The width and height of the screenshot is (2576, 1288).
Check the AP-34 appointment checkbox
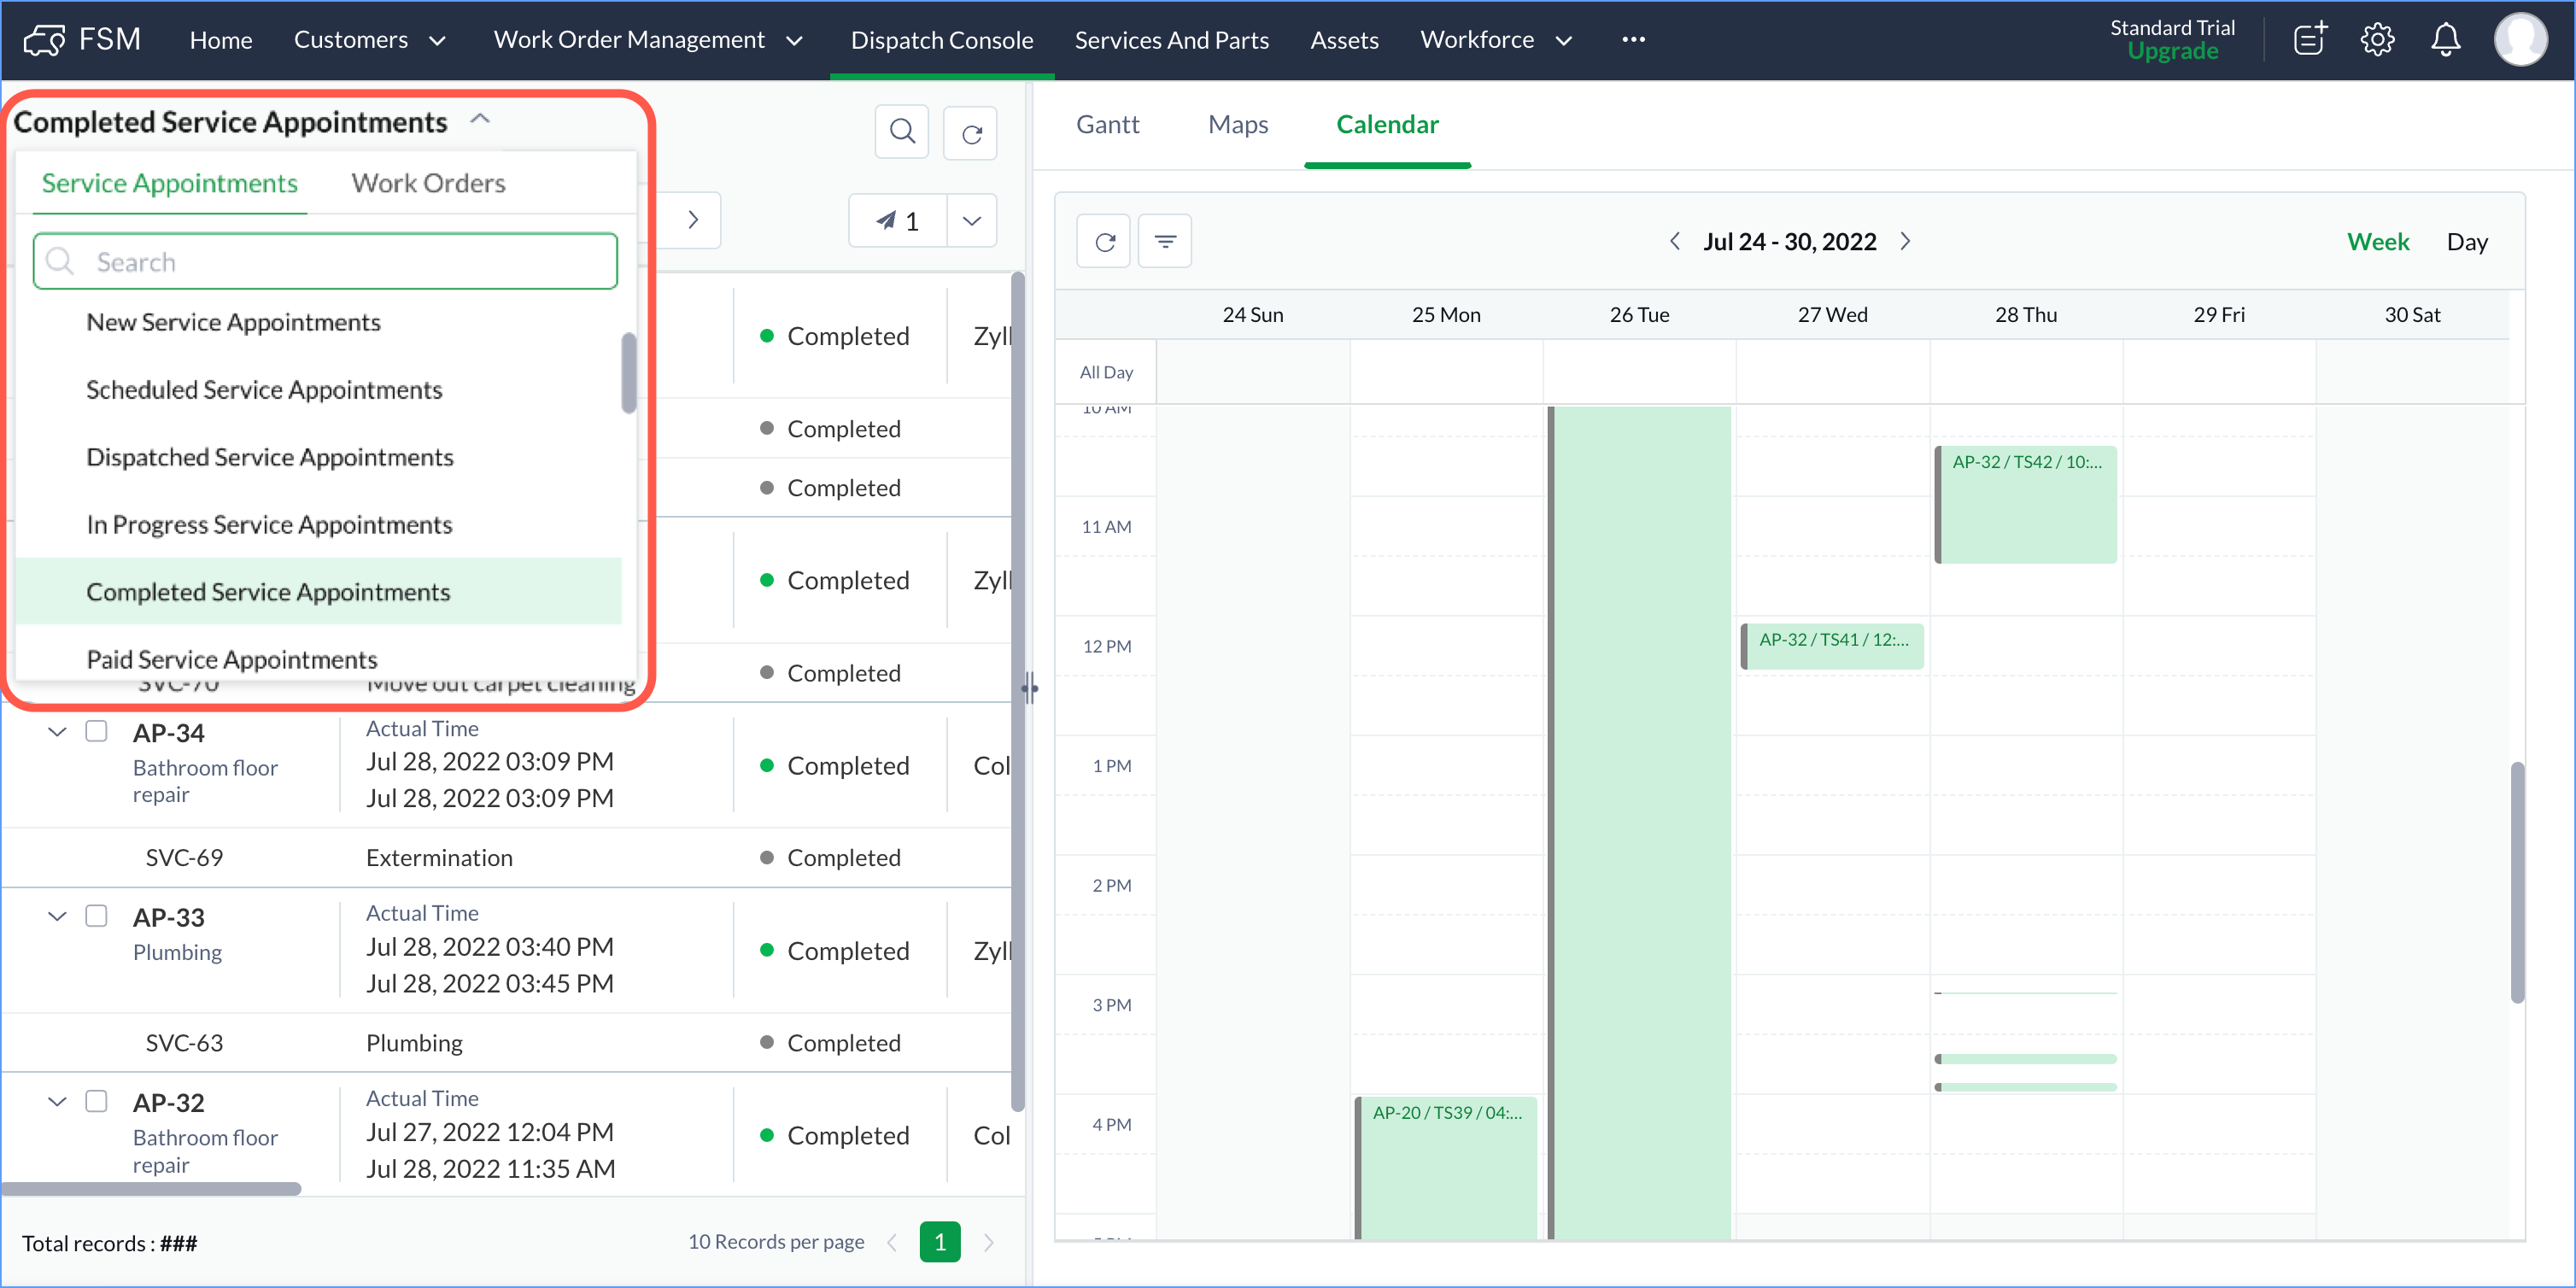[96, 731]
